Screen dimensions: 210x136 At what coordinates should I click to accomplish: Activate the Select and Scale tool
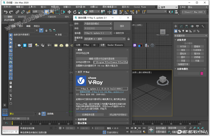click(80, 12)
